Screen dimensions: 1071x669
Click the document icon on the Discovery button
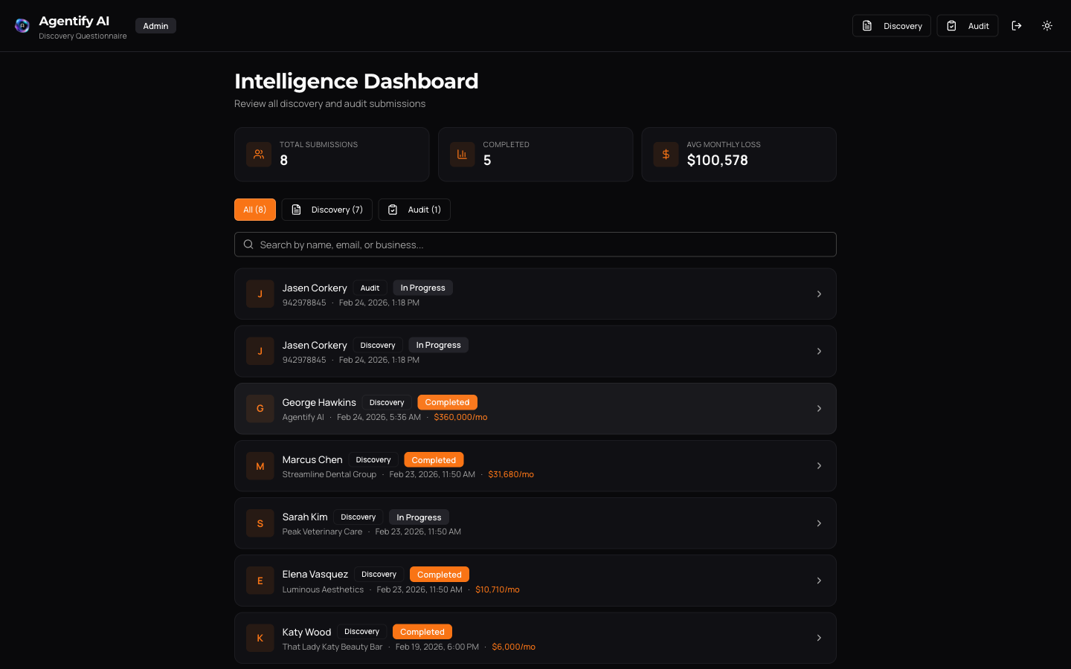(866, 25)
